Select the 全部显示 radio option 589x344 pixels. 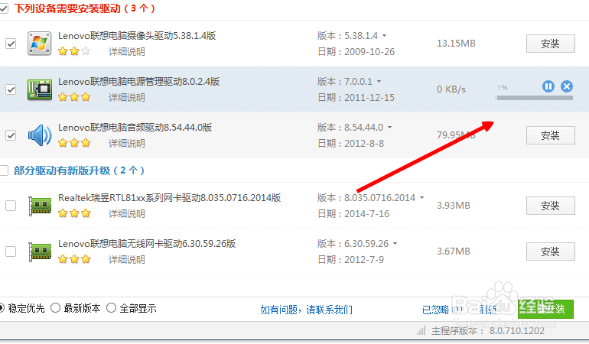coord(111,308)
